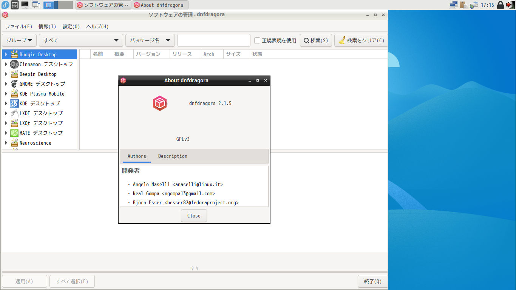The width and height of the screenshot is (516, 290).
Task: Click the 17:15 clock in panel
Action: 487,5
